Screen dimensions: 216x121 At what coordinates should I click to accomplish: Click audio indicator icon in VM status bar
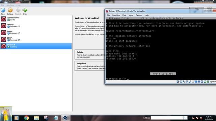pos(184,82)
